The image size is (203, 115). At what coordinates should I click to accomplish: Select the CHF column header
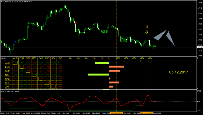[47, 58]
